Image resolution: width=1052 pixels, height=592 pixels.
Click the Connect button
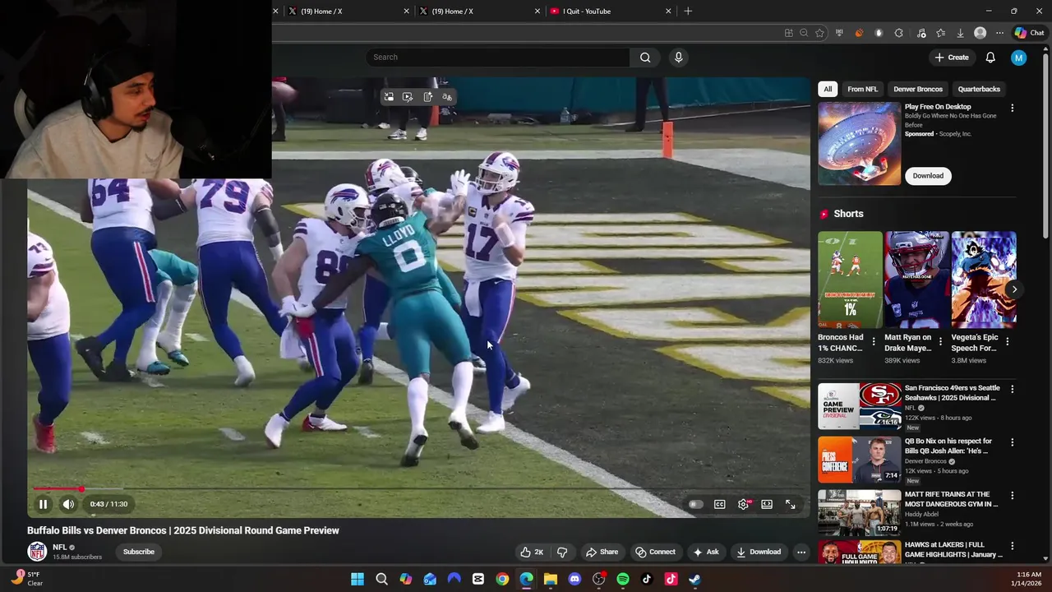pyautogui.click(x=655, y=552)
